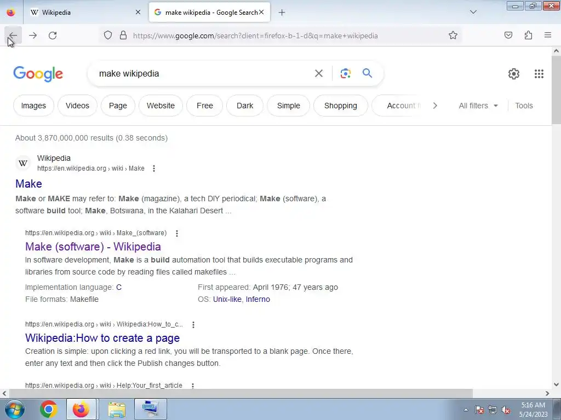Click the horizontal scrollbar thumb
This screenshot has height=420, width=561.
tap(241, 394)
